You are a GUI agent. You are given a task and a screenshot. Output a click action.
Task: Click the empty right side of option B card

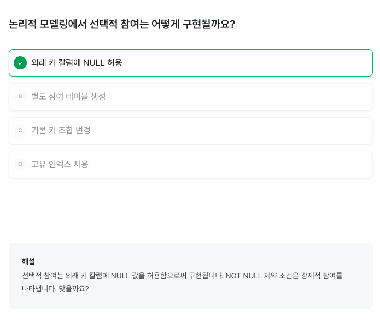pyautogui.click(x=273, y=97)
